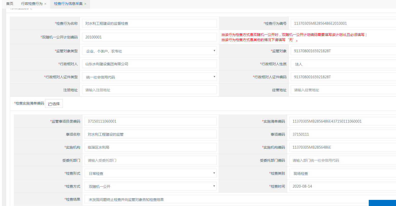Click the 实施机构编码 input field

pyautogui.click(x=343, y=147)
